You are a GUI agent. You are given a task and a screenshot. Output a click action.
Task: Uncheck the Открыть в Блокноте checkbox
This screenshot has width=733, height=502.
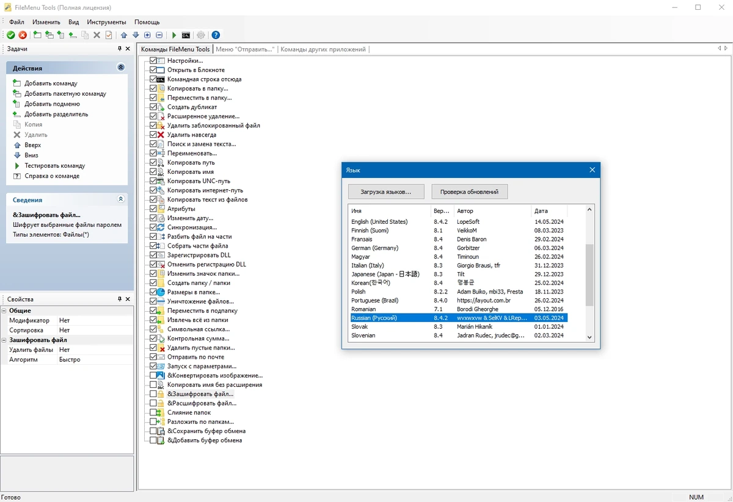coord(153,70)
